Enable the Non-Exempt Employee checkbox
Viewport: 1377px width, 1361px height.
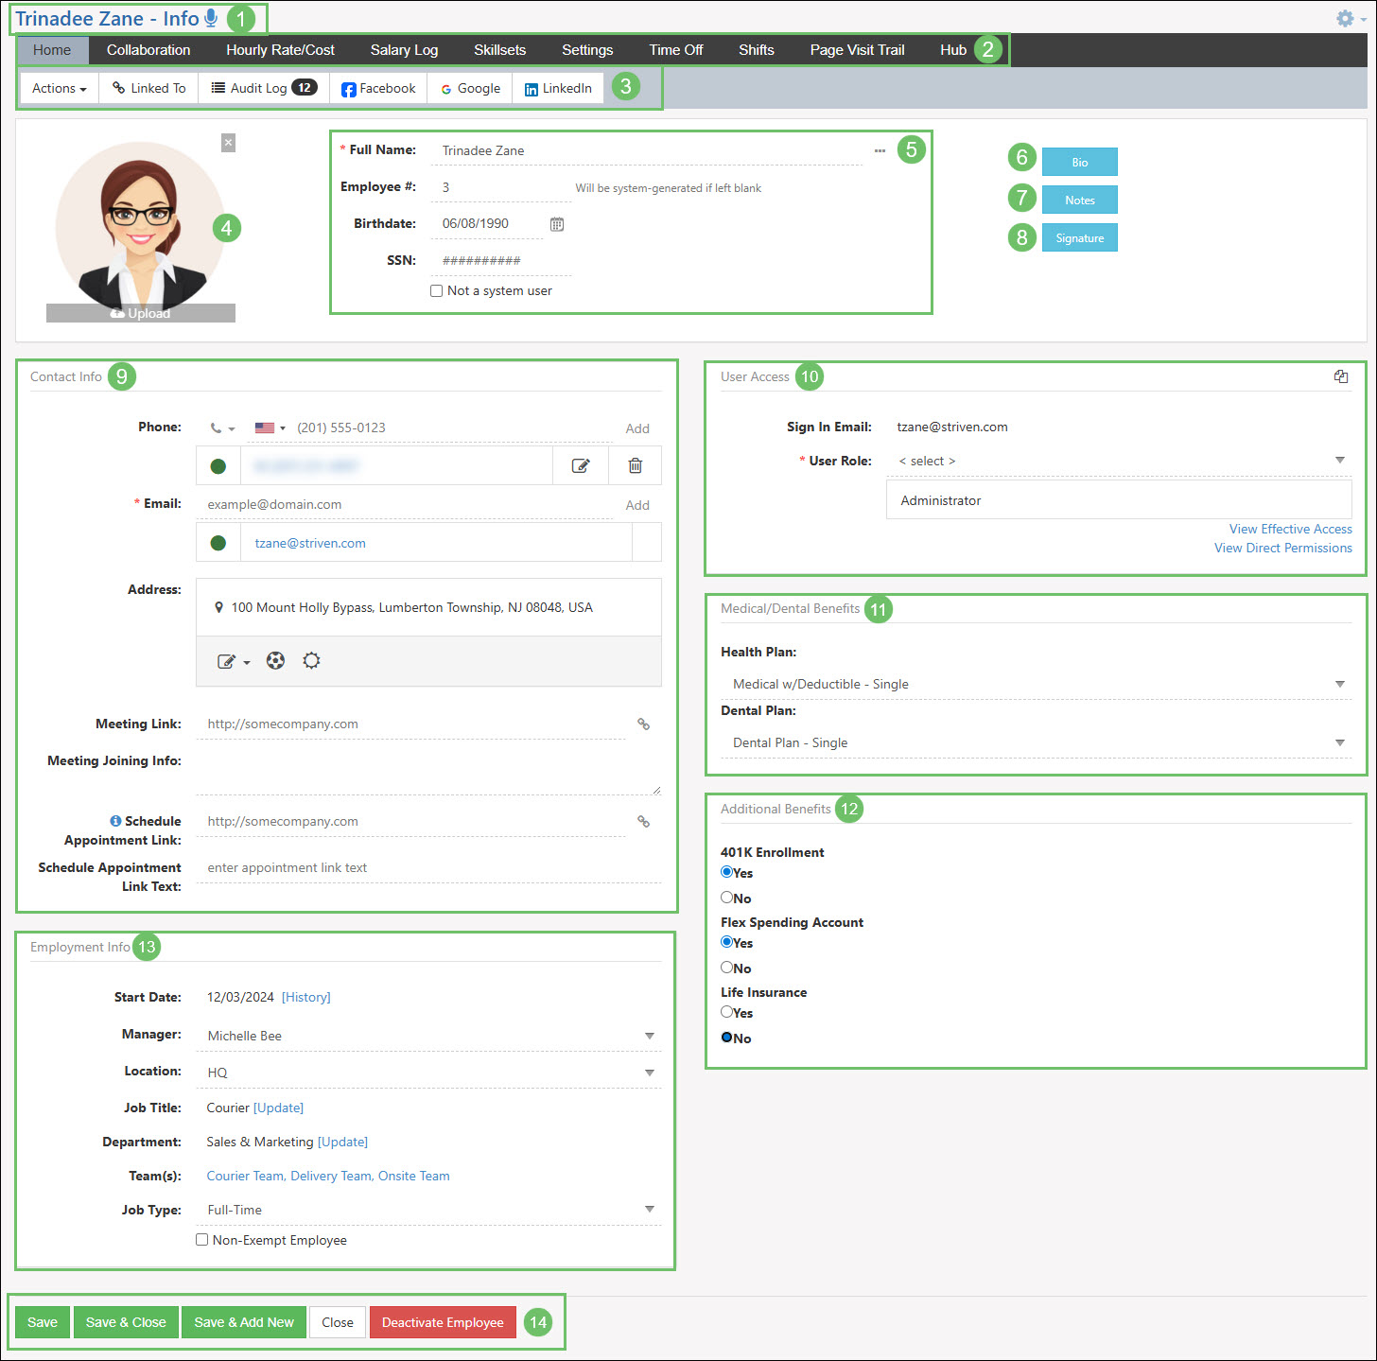pos(202,1240)
